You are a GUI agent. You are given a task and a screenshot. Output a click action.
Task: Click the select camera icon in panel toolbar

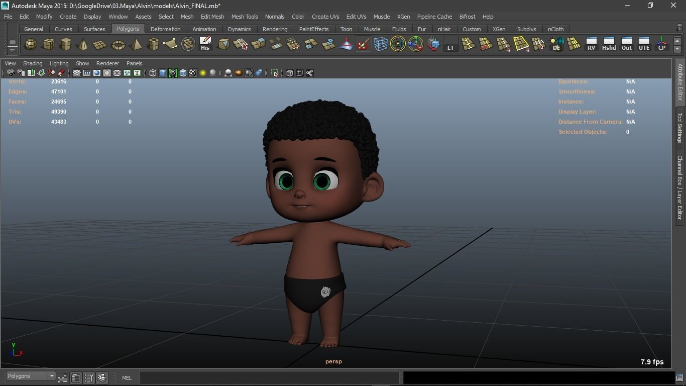[x=11, y=73]
